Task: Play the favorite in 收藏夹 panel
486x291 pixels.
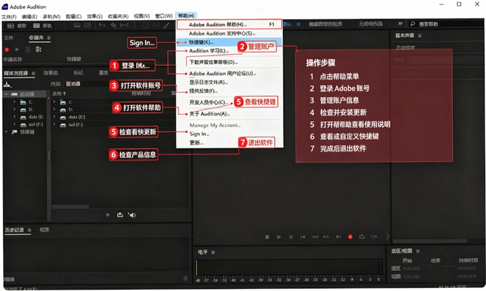Action: tap(17, 50)
